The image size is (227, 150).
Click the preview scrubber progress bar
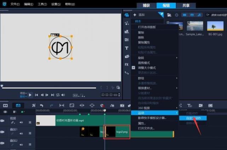[50, 88]
